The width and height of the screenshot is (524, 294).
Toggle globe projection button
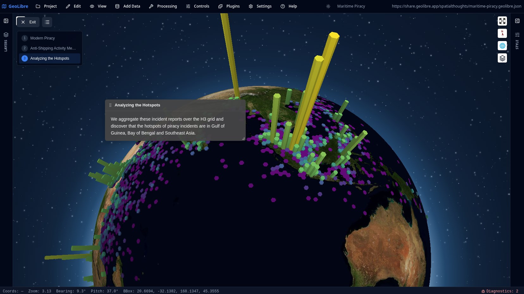click(502, 46)
